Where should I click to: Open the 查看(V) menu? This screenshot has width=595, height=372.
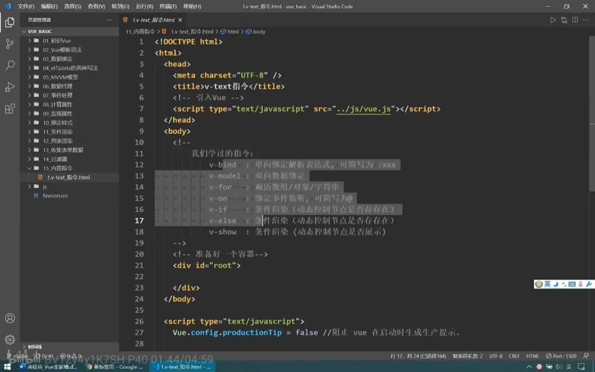[96, 7]
